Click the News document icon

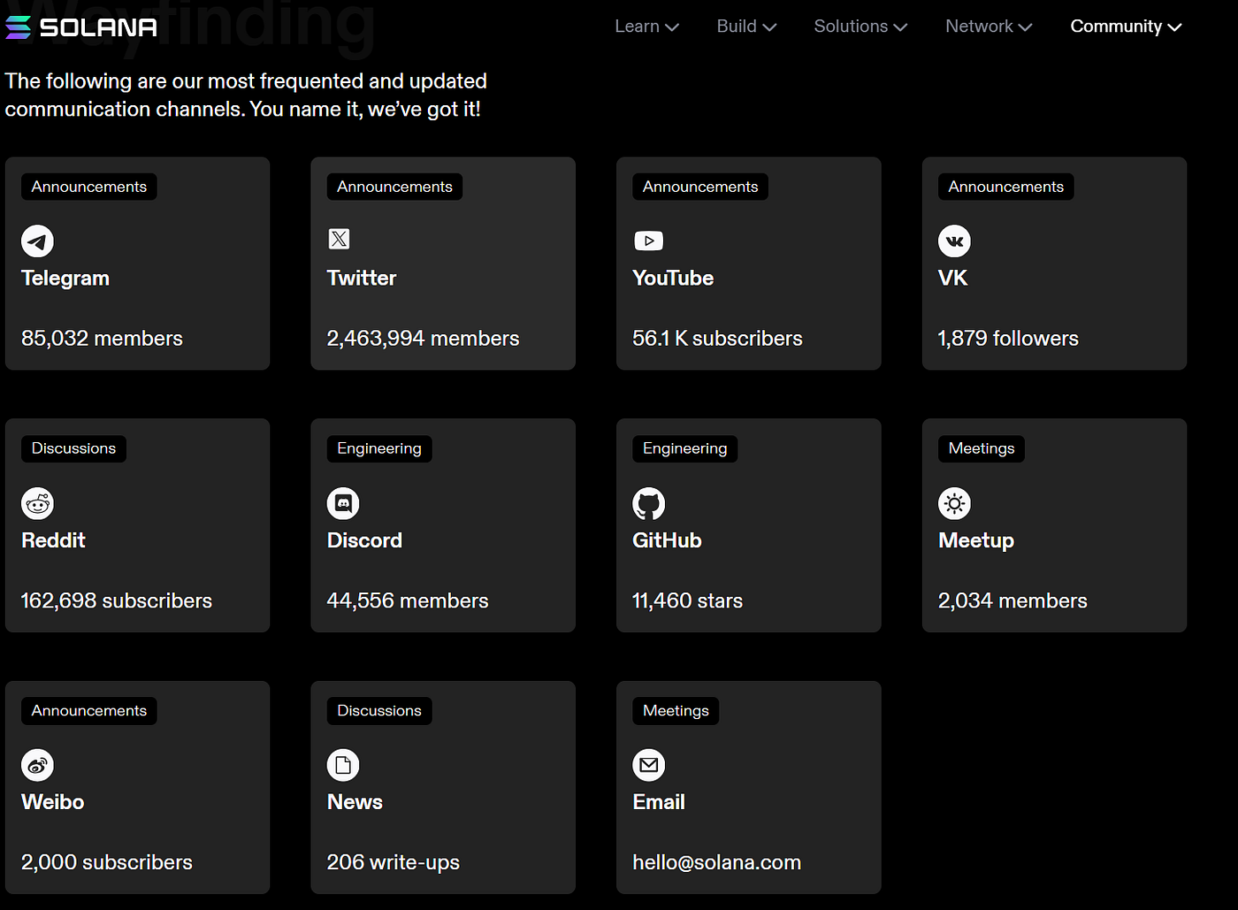tap(343, 765)
